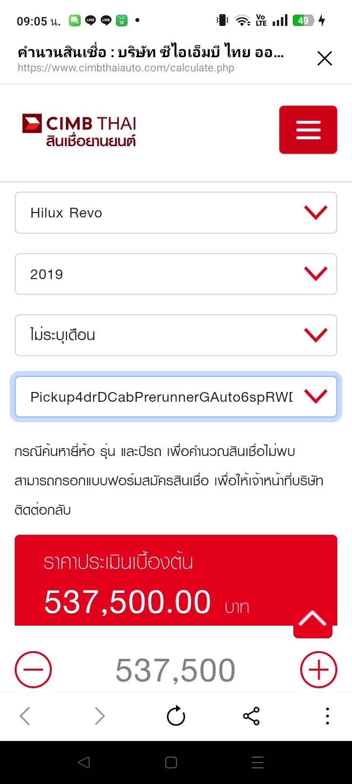This screenshot has width=352, height=784.
Task: Open the Pickup4drDCabPrerunner variant dropdown
Action: click(x=176, y=396)
